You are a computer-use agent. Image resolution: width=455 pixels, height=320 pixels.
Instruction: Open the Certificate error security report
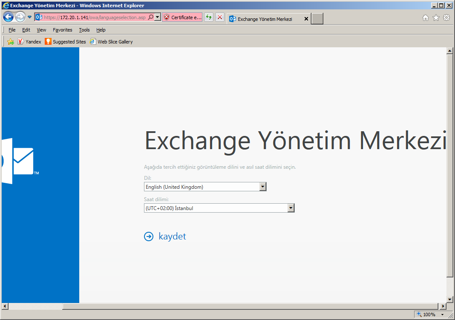click(182, 17)
